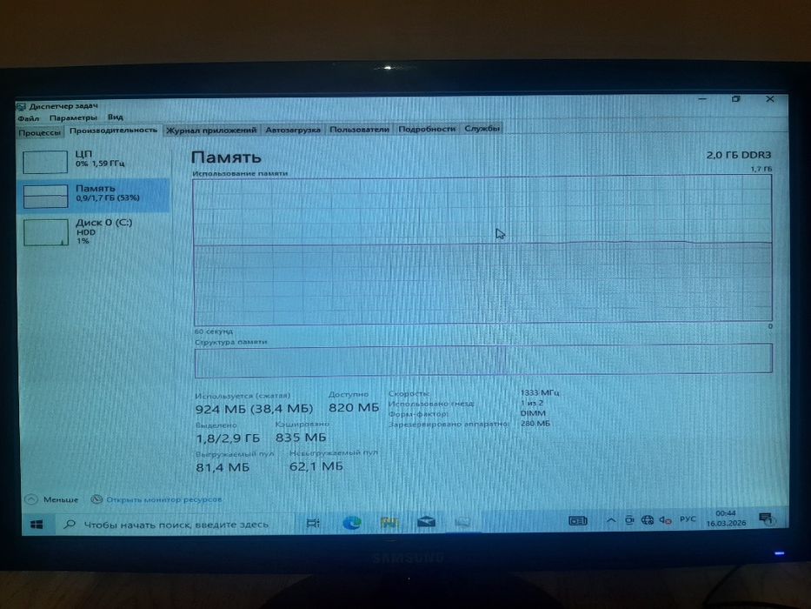Click the Память heading
Screen dimensions: 811x609
pyautogui.click(x=226, y=157)
